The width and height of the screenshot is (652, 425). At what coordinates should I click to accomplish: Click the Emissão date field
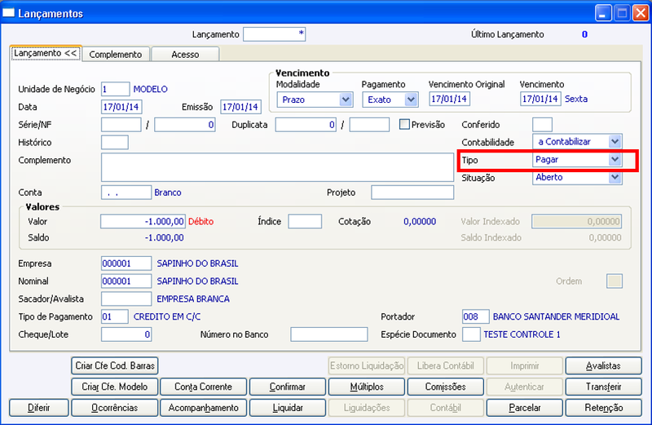tap(240, 107)
